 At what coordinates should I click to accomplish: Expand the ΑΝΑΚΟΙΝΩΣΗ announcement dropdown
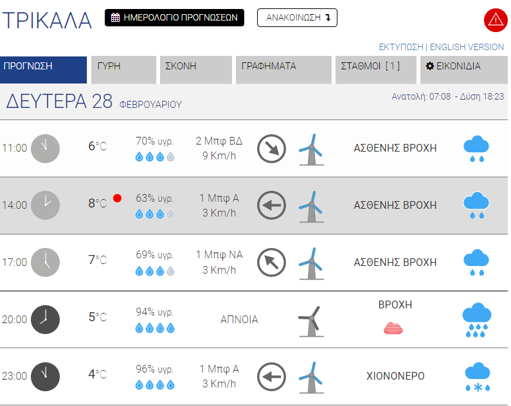point(297,18)
